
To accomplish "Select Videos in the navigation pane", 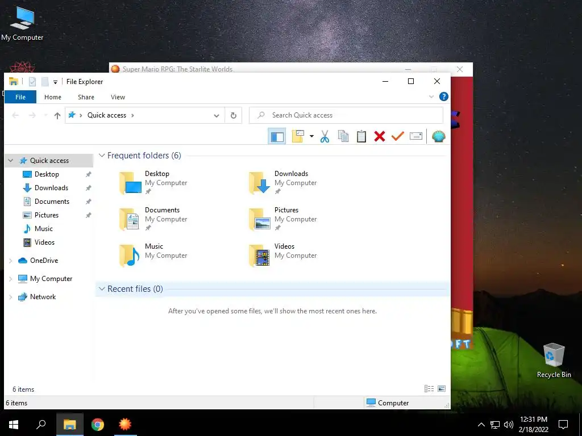I will [44, 242].
